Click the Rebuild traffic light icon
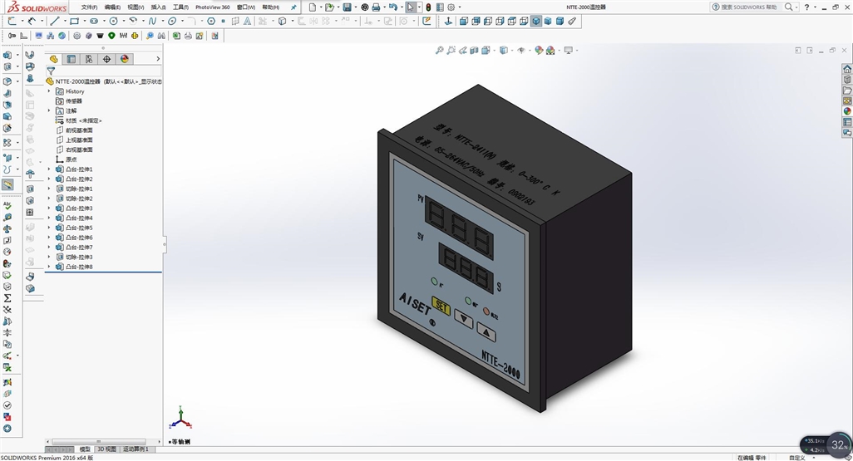The image size is (853, 461). (428, 7)
